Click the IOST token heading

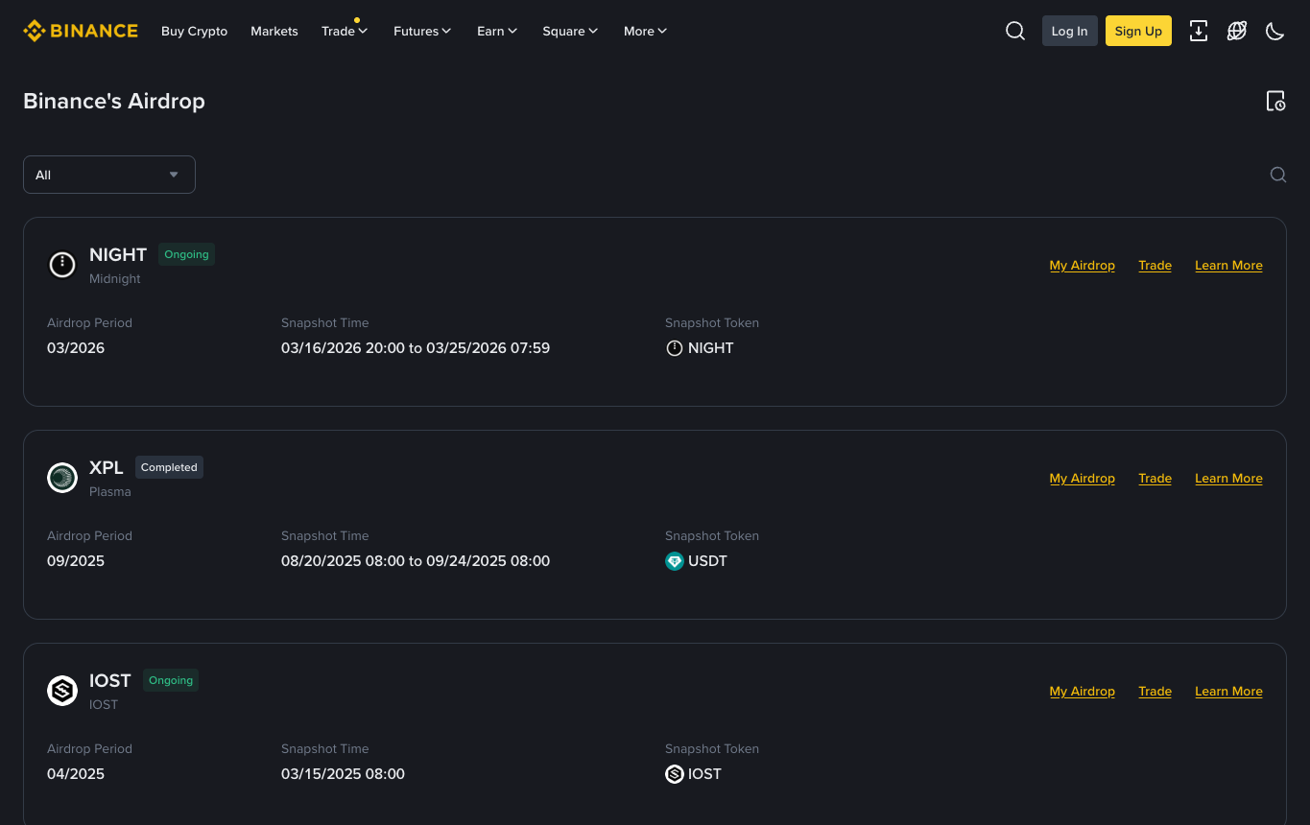pyautogui.click(x=110, y=680)
